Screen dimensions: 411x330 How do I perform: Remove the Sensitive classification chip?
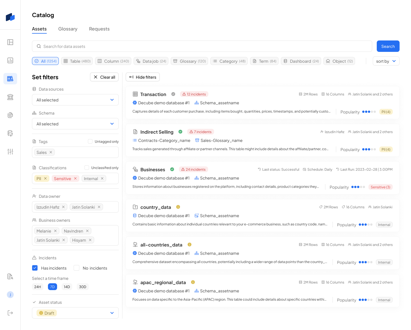click(75, 178)
